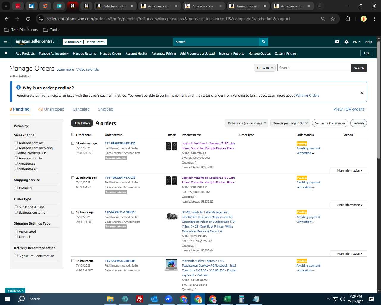Select Manual shipping settings type
381x305 pixels.
16,236
